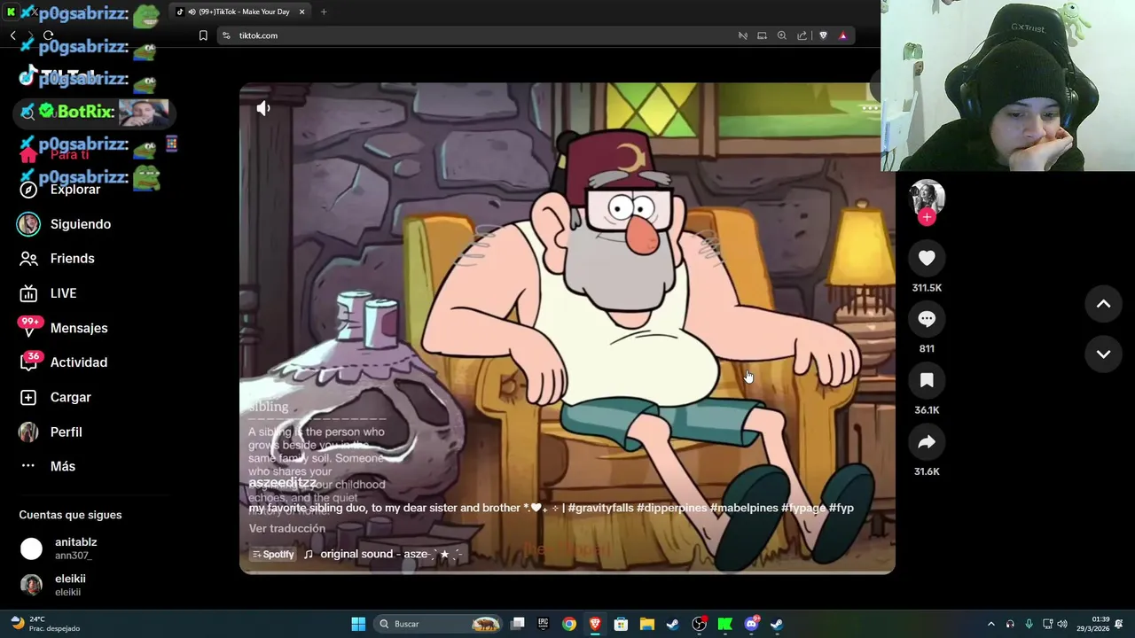The image size is (1135, 638).
Task: Click the Spotify button under the caption
Action: tap(273, 554)
